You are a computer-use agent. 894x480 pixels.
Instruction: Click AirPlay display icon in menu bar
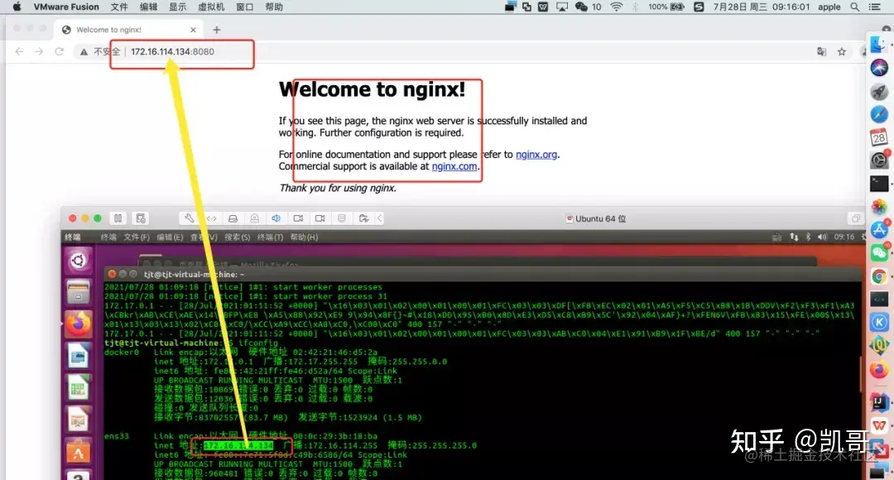tap(562, 7)
